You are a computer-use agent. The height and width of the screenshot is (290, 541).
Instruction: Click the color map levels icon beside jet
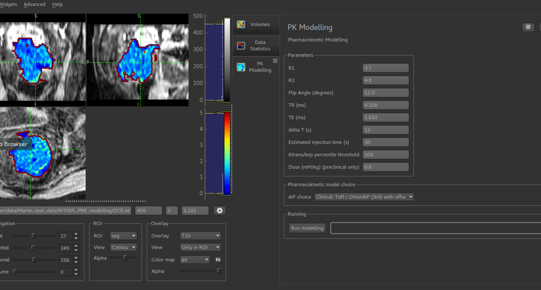pyautogui.click(x=218, y=260)
